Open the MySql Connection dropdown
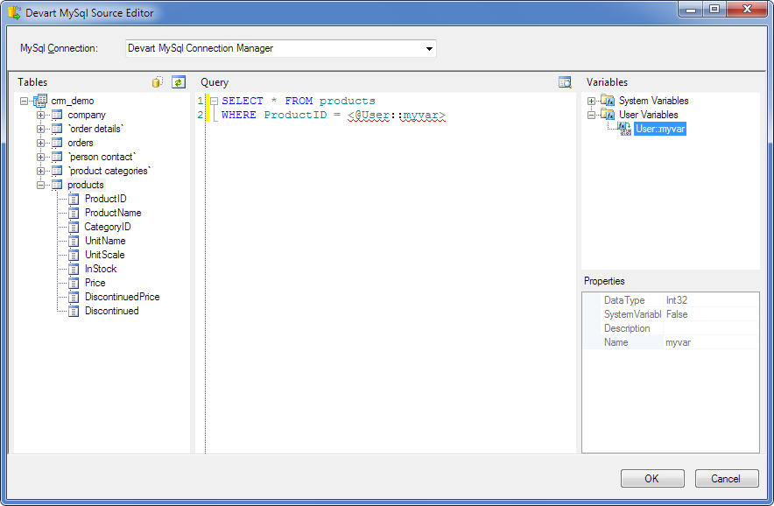This screenshot has width=774, height=506. (x=429, y=48)
